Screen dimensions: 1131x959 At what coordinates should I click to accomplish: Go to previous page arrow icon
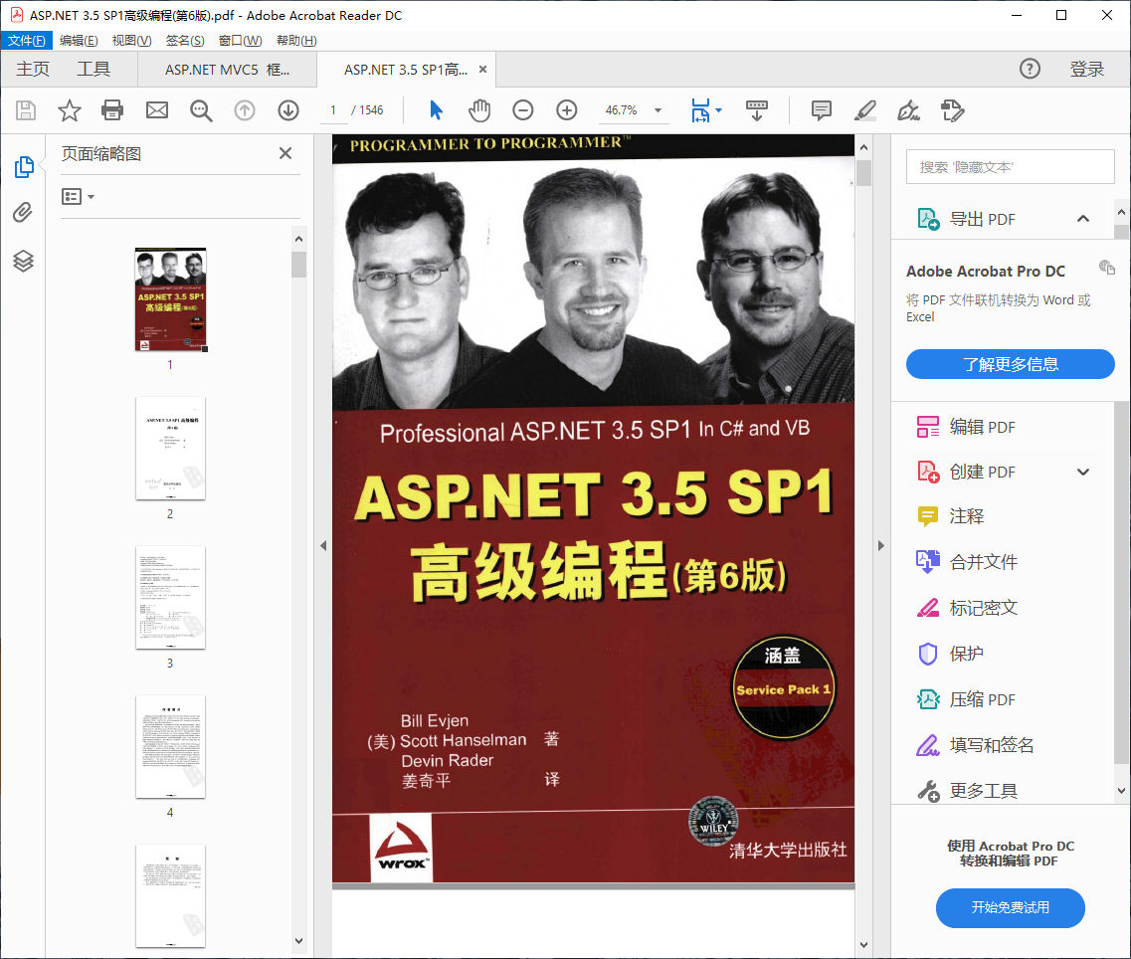(245, 110)
